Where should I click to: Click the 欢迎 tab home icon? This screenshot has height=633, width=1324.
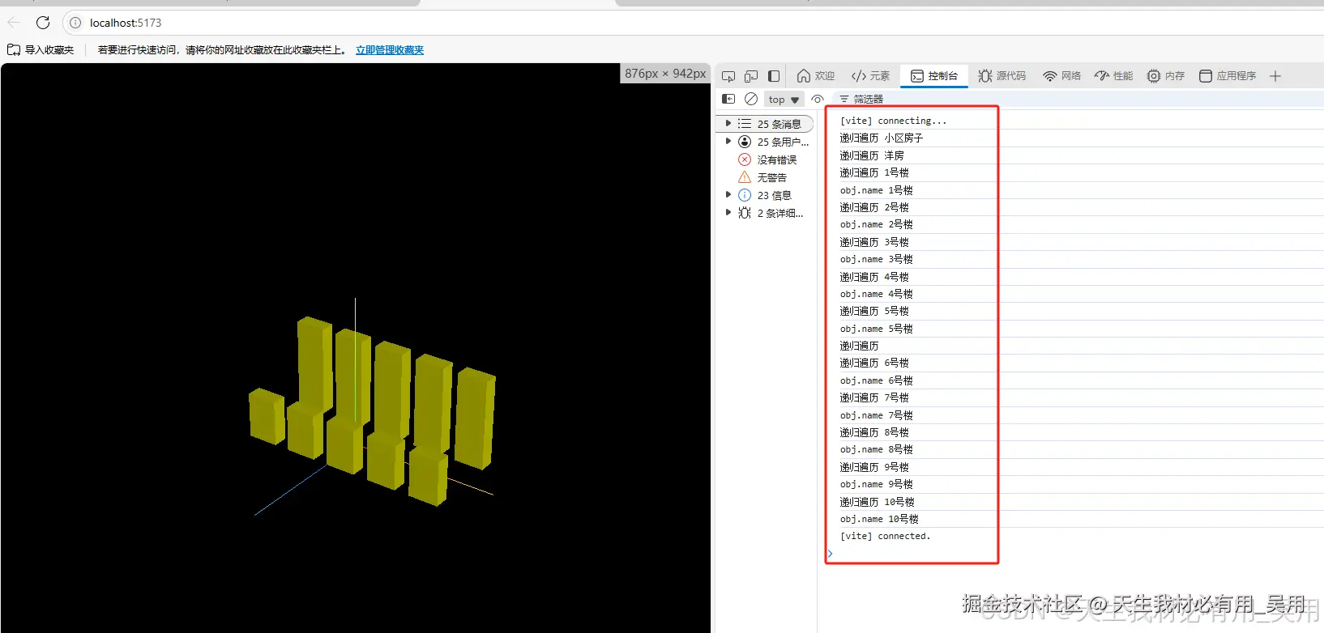pyautogui.click(x=804, y=76)
